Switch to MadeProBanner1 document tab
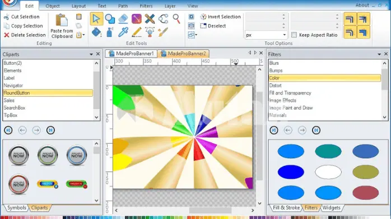Viewport: 391px width, 219px height. [x=132, y=54]
